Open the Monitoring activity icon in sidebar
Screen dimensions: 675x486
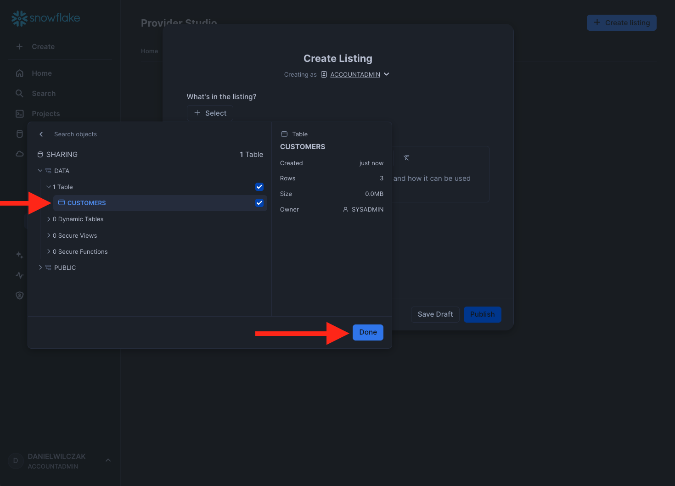19,275
